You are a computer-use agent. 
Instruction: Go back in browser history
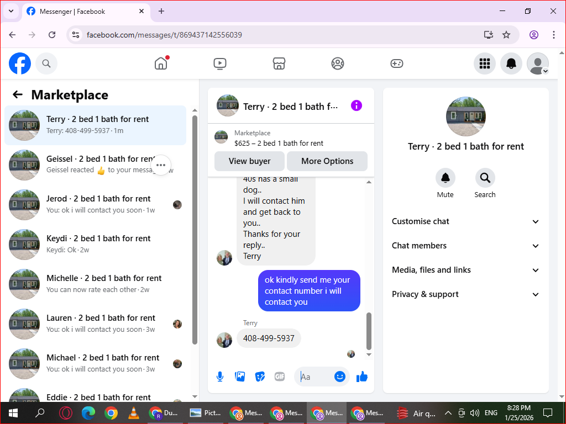click(12, 35)
